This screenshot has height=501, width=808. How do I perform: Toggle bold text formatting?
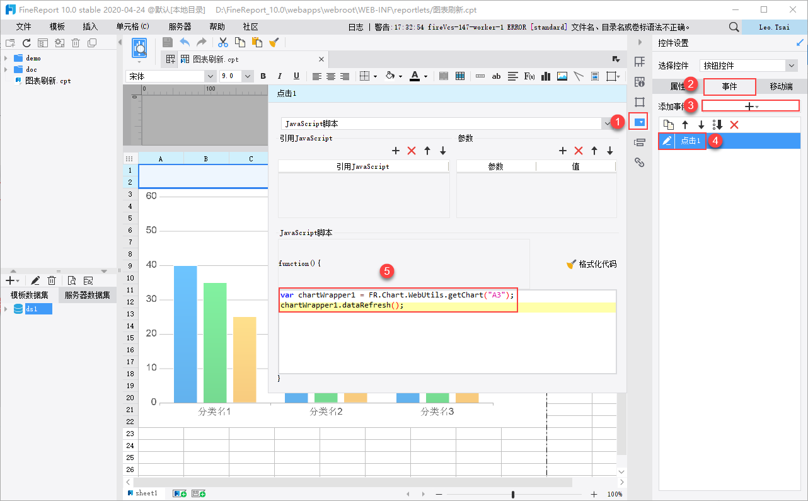263,76
